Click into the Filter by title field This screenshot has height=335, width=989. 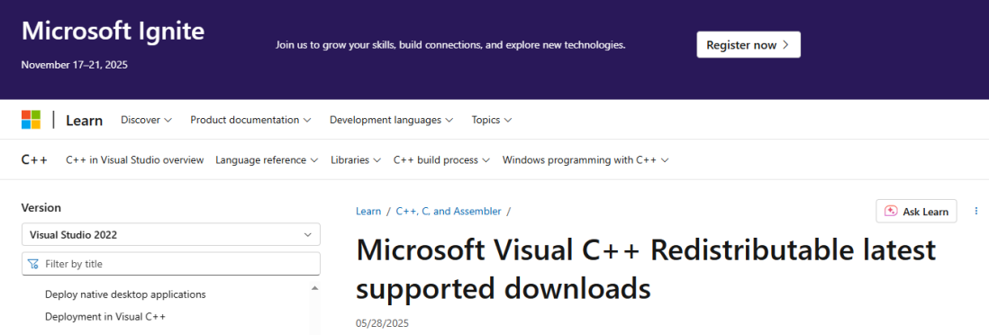(171, 264)
